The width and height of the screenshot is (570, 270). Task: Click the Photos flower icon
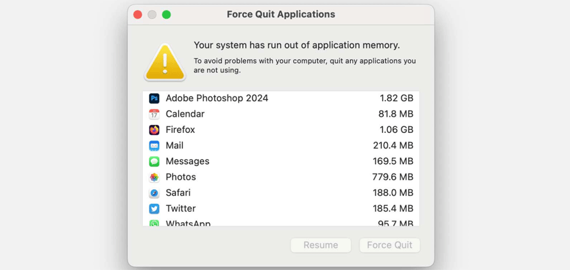[154, 178]
